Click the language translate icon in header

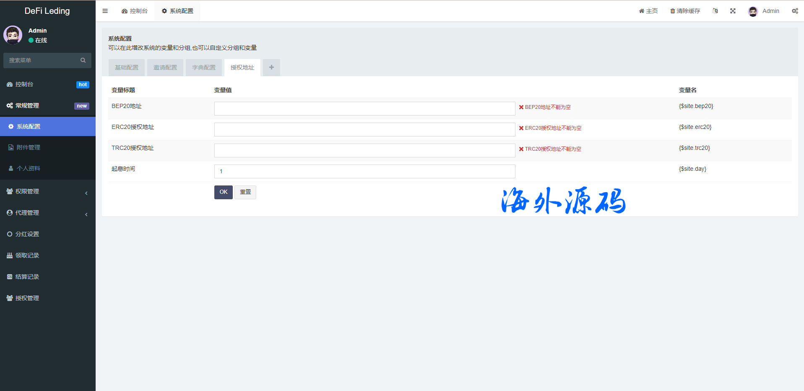point(715,11)
